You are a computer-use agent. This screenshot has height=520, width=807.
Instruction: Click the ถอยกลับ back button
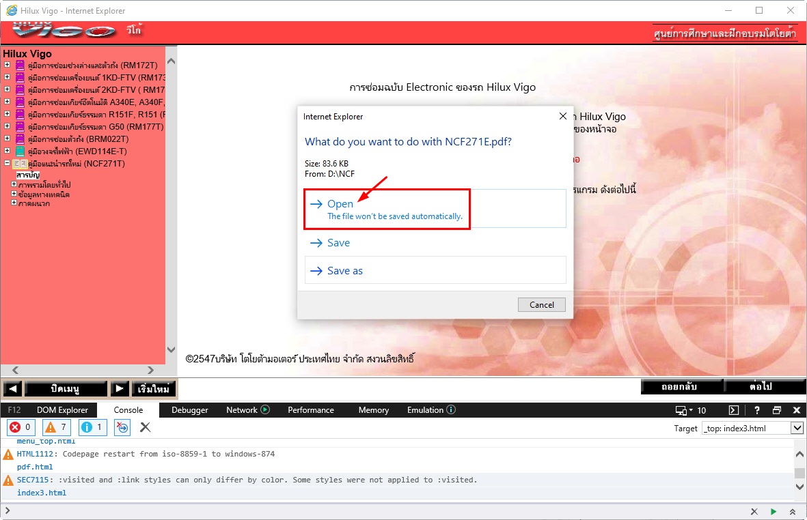click(x=682, y=386)
